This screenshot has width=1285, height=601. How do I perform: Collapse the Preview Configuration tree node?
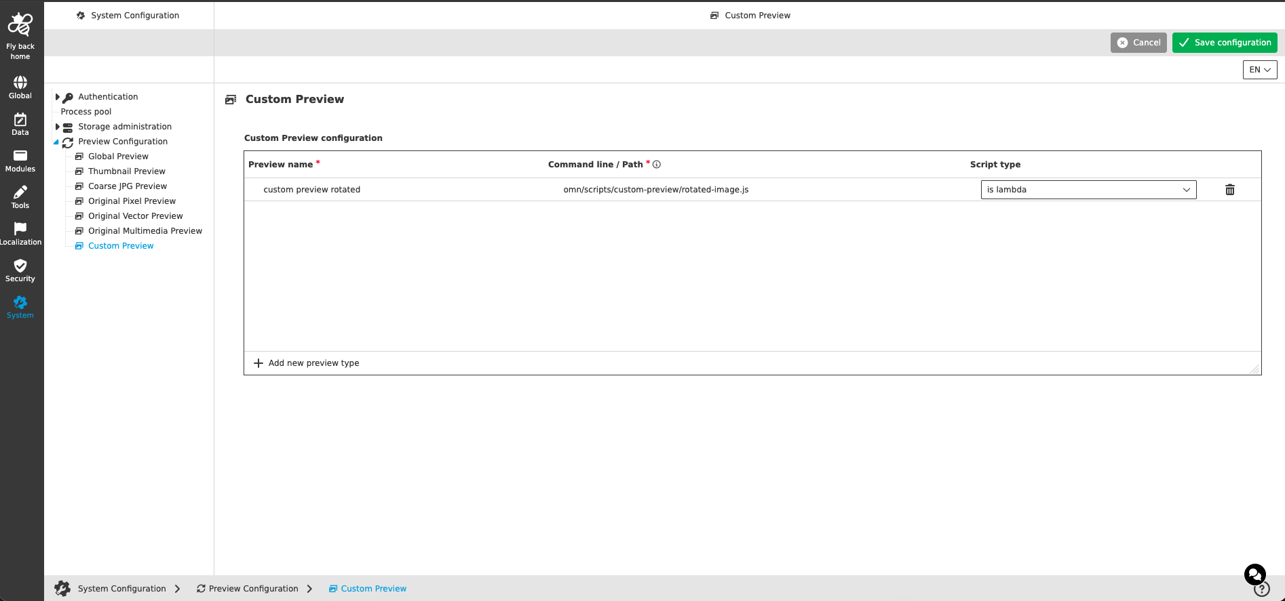coord(56,142)
